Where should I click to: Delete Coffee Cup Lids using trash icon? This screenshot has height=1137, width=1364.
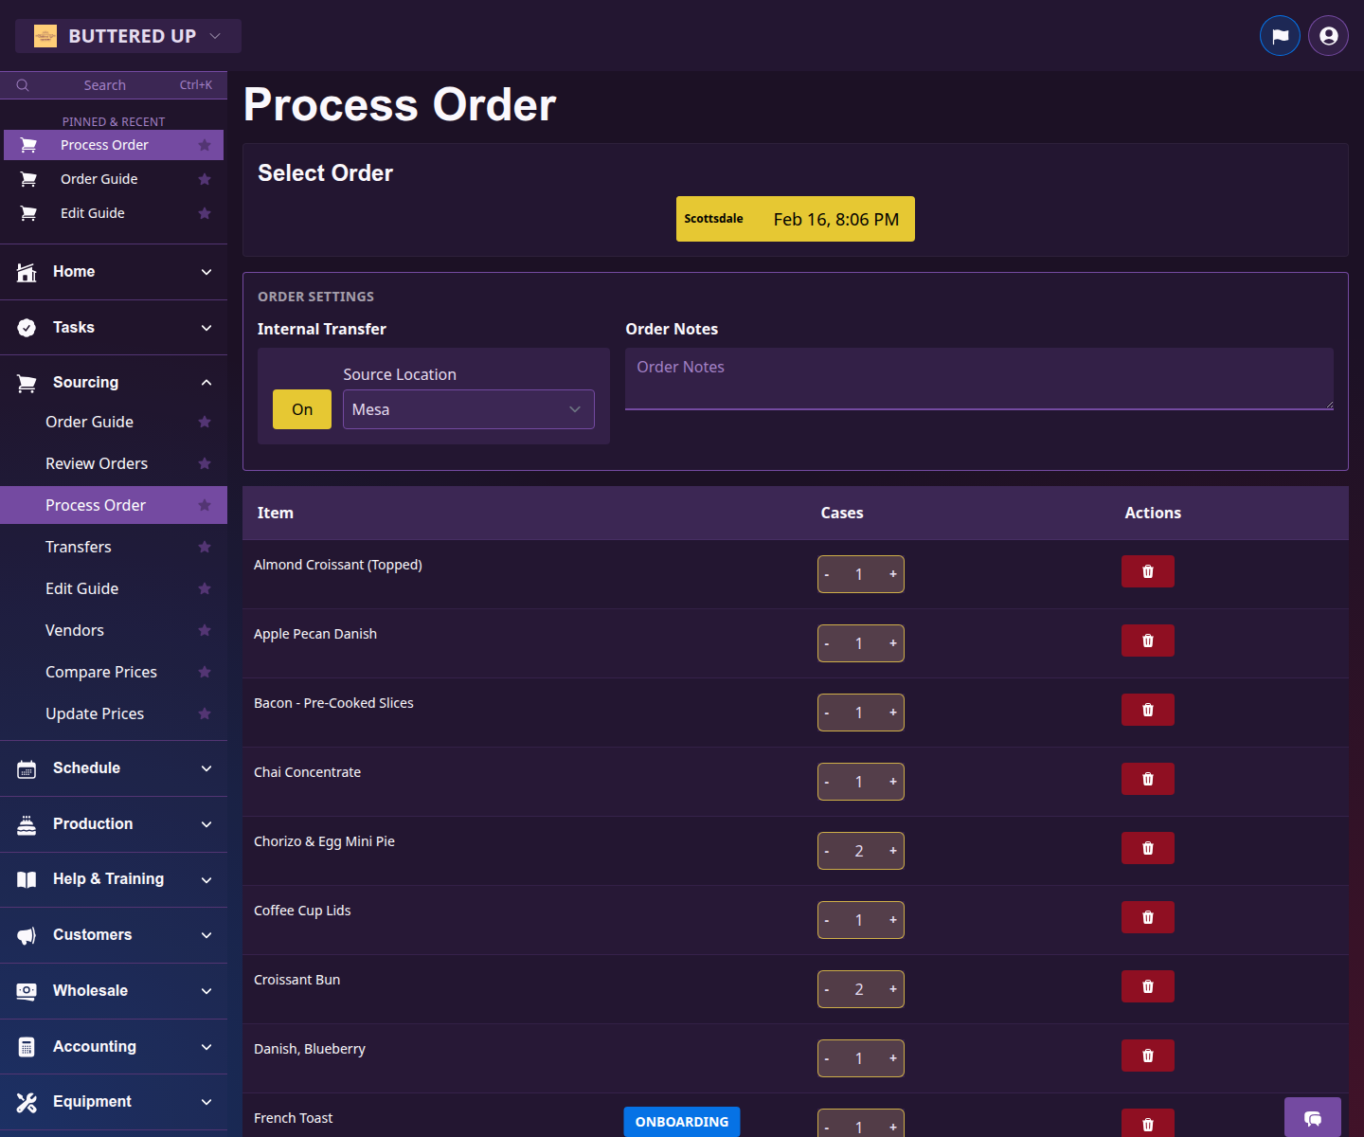coord(1147,917)
